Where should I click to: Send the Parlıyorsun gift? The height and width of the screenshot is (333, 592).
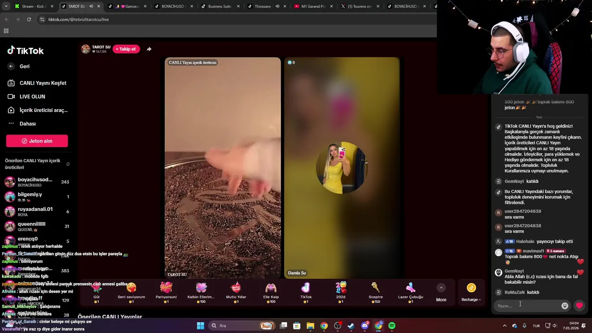pyautogui.click(x=166, y=292)
